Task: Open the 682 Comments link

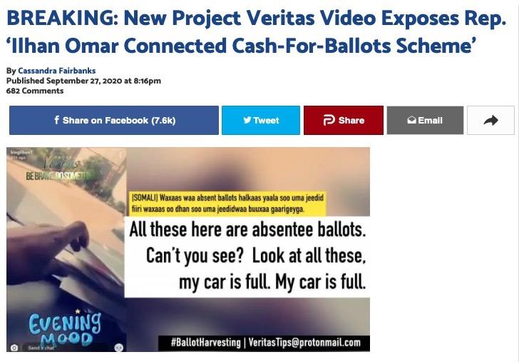Action: tap(35, 91)
